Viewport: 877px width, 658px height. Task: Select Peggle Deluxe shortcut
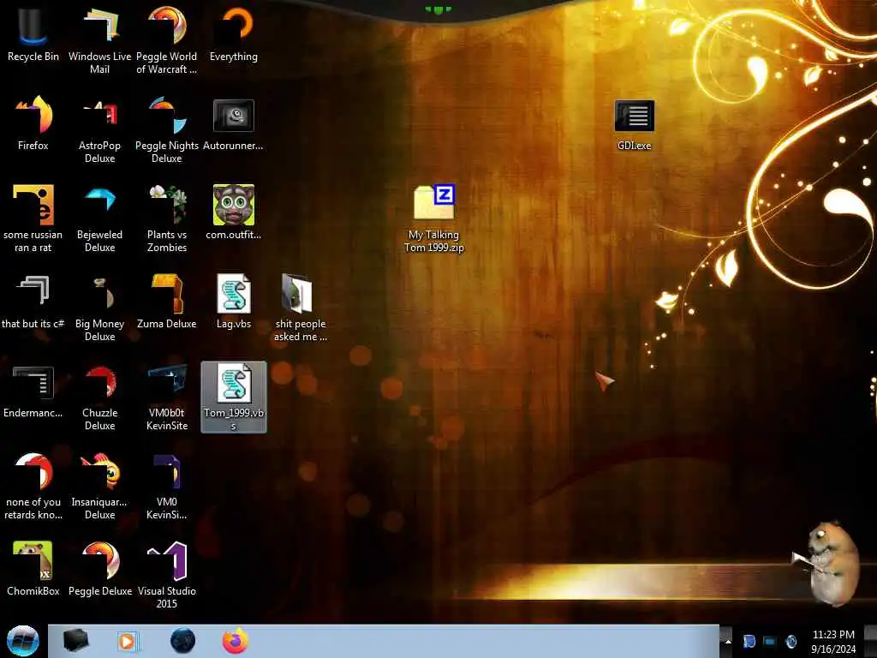(99, 569)
